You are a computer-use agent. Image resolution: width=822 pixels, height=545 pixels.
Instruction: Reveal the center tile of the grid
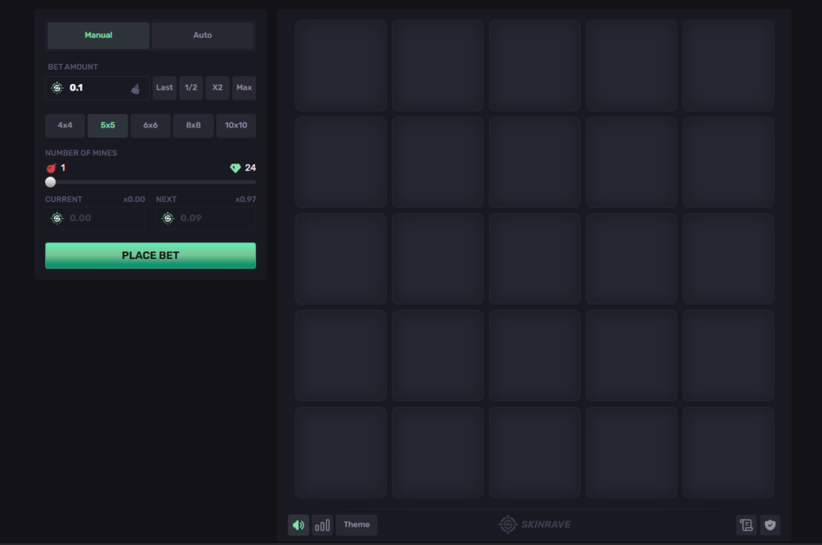(535, 259)
